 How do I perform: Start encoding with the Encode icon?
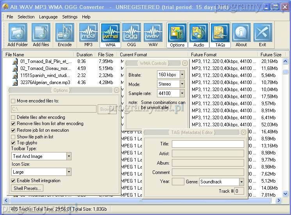point(65,35)
